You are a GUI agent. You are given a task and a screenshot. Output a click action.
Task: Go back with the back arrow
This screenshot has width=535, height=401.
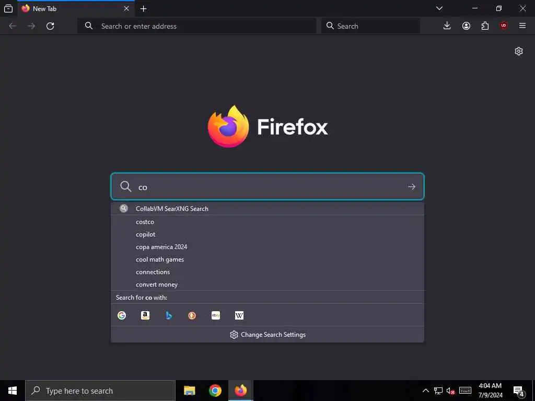pos(13,26)
